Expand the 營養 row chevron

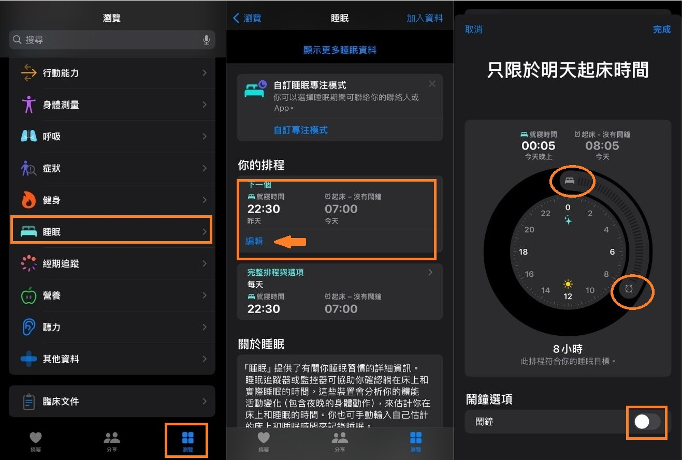point(205,295)
